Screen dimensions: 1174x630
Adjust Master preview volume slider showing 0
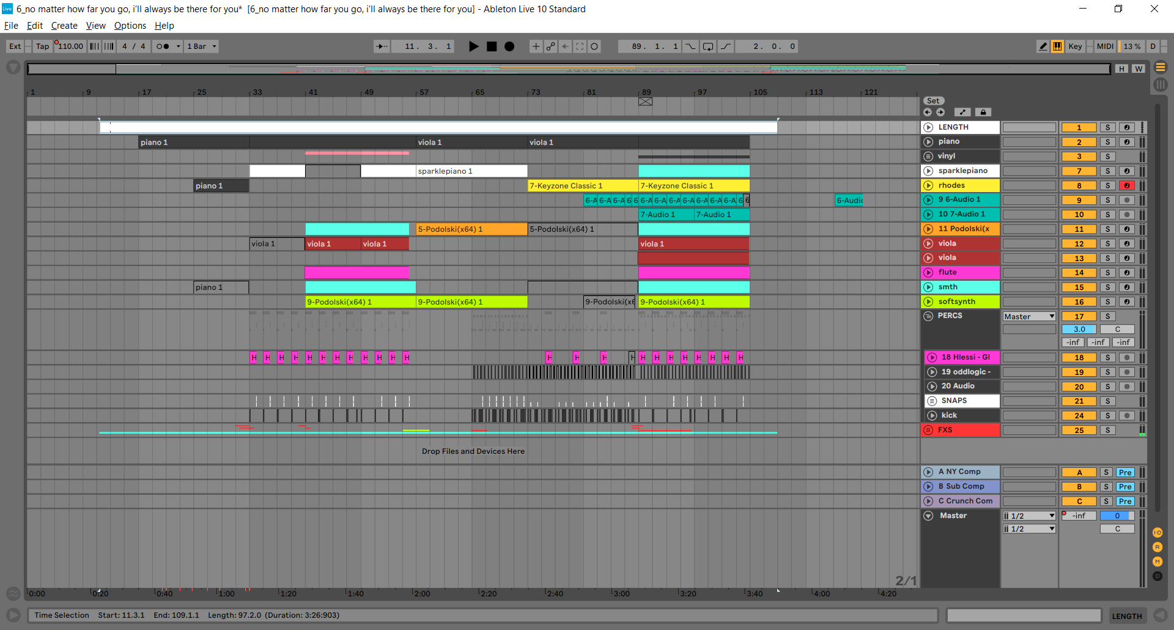(x=1117, y=516)
